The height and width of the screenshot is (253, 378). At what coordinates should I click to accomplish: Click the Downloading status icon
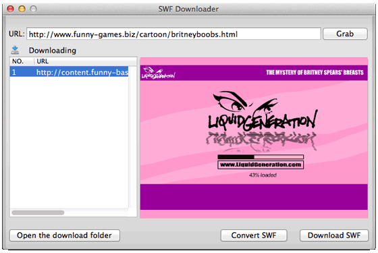15,50
